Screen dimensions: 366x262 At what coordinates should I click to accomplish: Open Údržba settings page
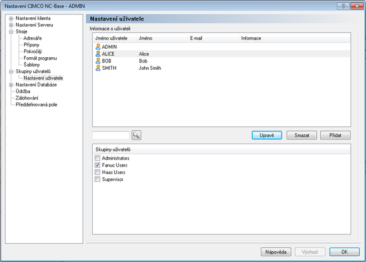[x=23, y=92]
